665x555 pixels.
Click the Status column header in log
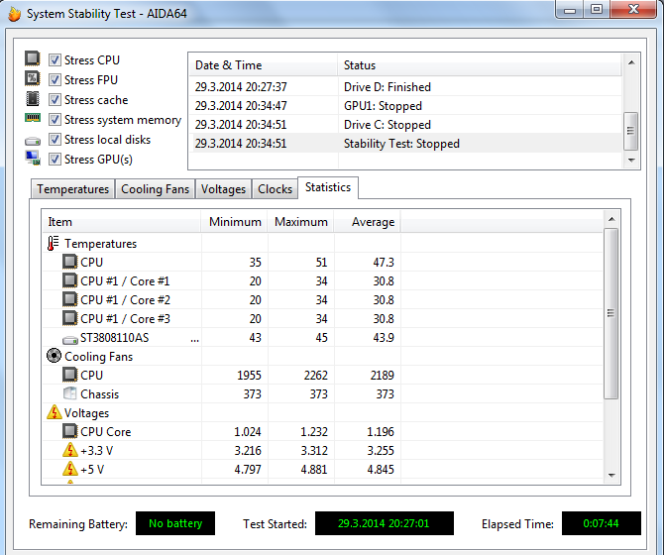coord(480,65)
